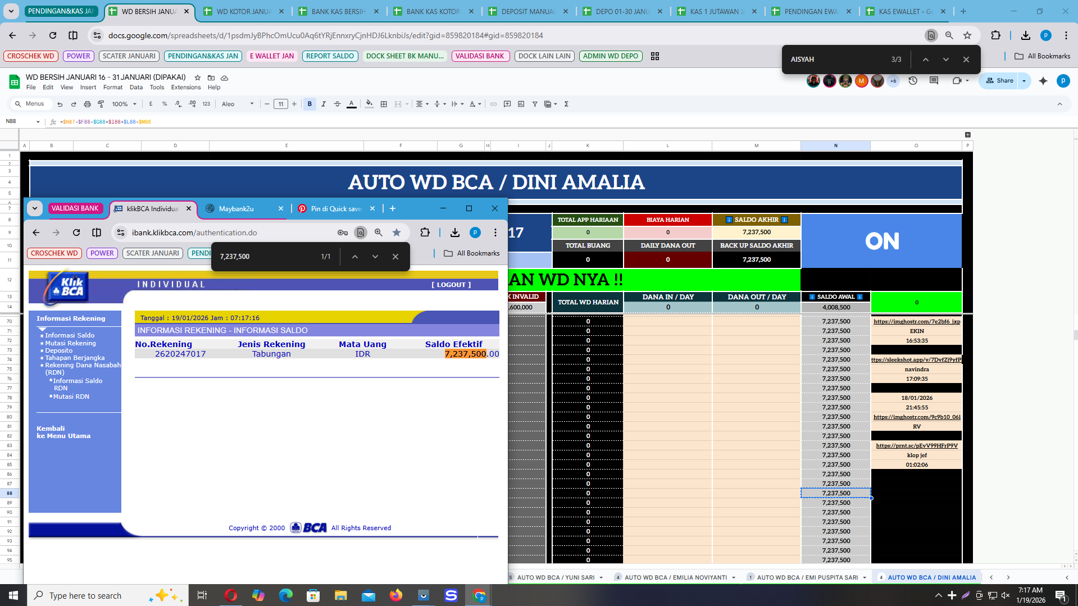The image size is (1078, 606).
Task: Open the text color picker
Action: (351, 104)
